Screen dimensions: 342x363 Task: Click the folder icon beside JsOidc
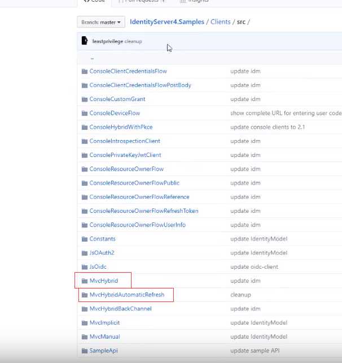(85, 267)
